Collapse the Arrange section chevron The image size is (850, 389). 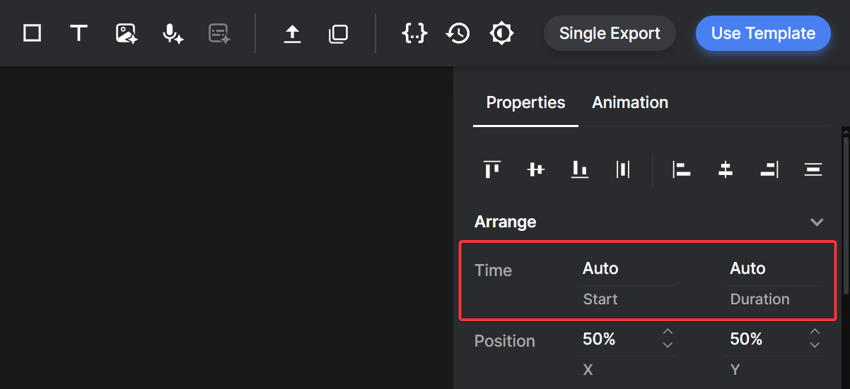[x=817, y=222]
